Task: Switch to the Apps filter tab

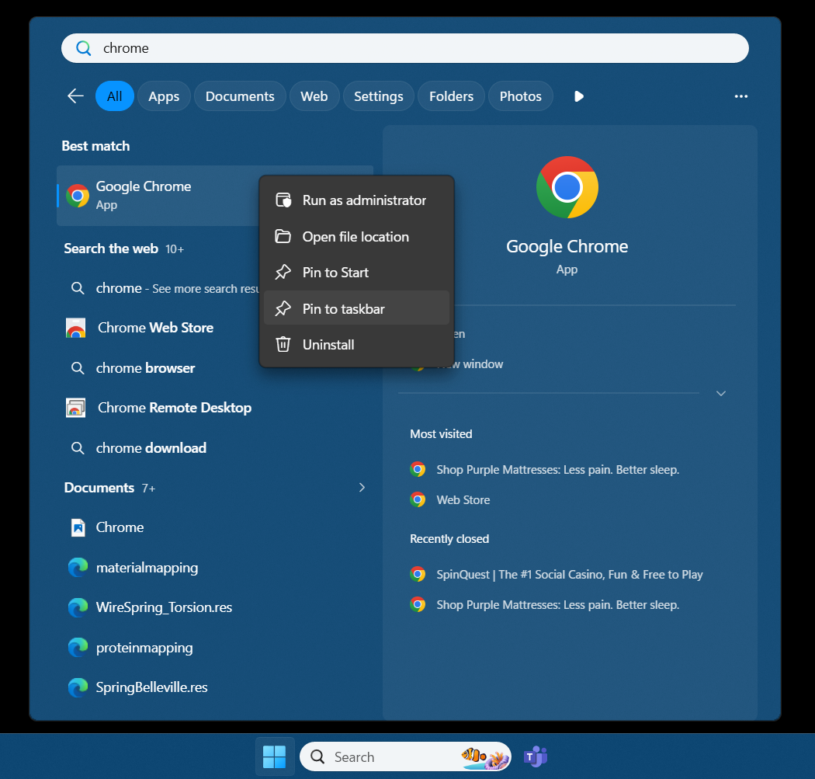Action: click(164, 96)
